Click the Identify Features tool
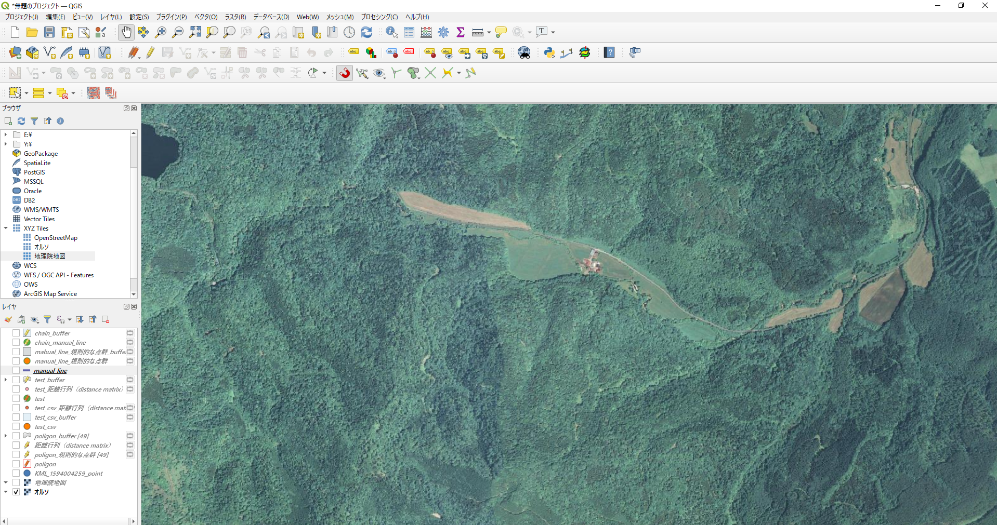Viewport: 997px width, 525px height. pyautogui.click(x=391, y=32)
